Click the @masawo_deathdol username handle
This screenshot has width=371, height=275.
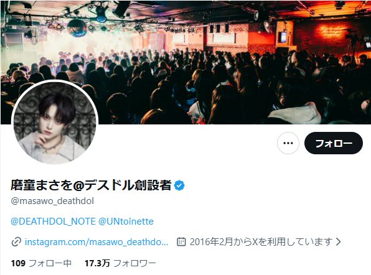tap(52, 201)
